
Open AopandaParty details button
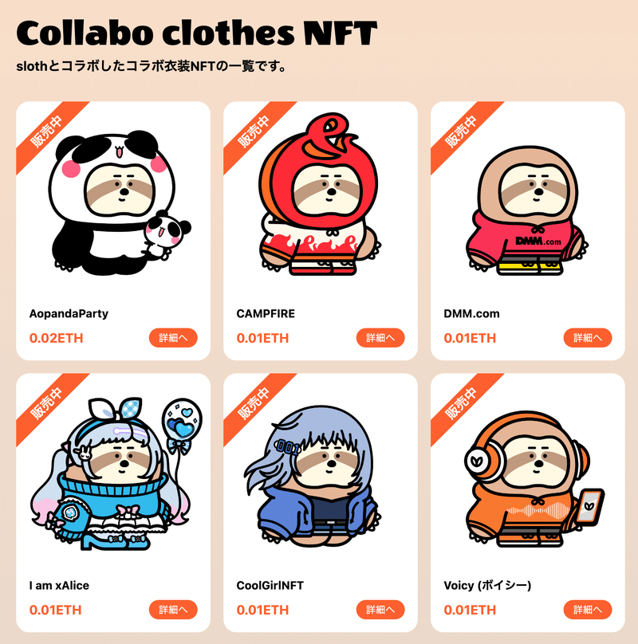(173, 338)
